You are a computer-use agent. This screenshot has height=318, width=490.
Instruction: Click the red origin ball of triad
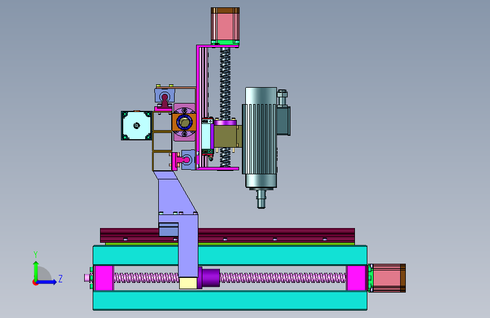pos(35,282)
